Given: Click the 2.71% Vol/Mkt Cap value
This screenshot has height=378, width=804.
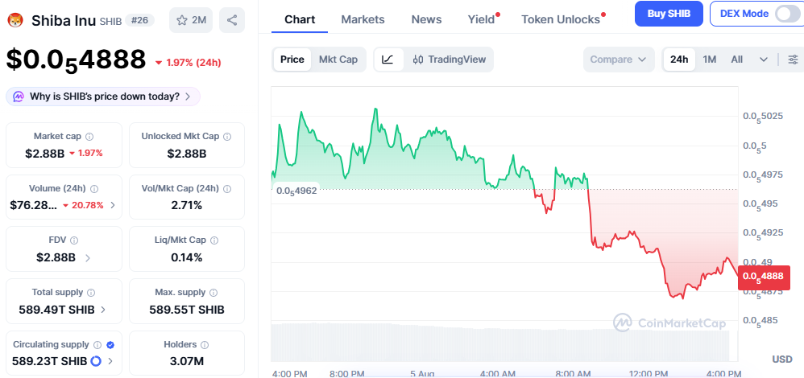Looking at the screenshot, I should click(187, 205).
